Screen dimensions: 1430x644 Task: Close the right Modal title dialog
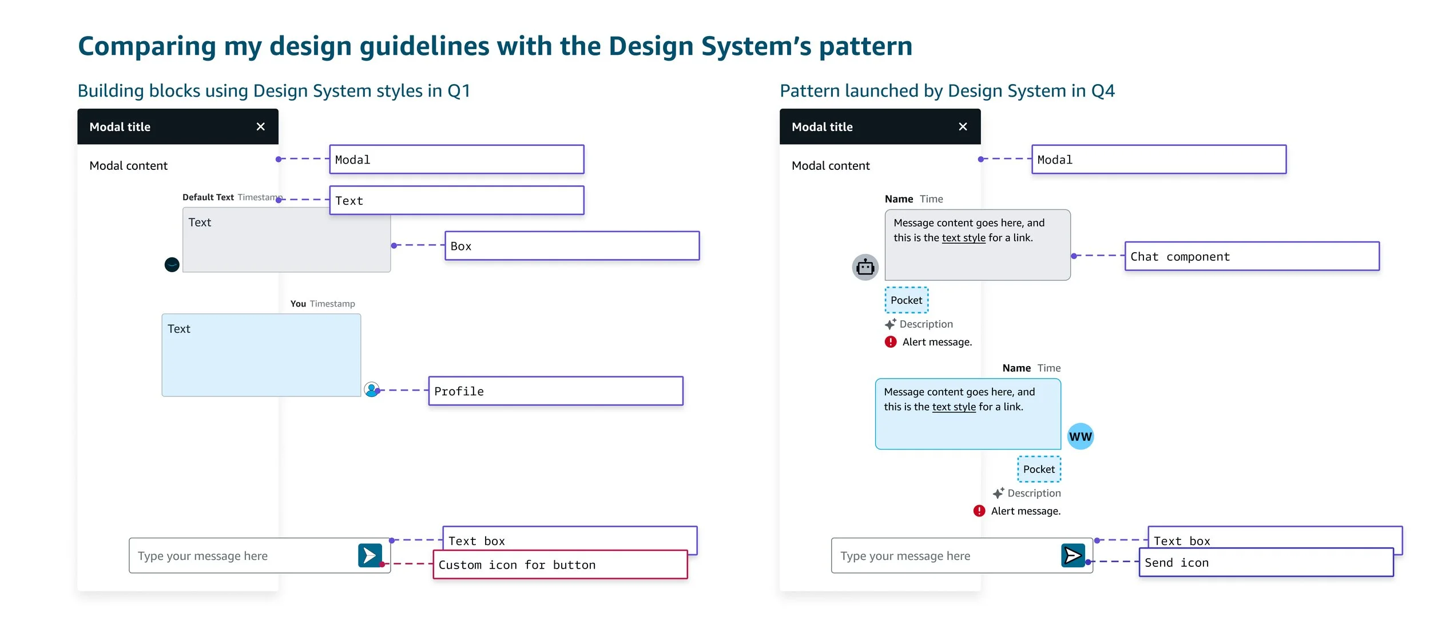pyautogui.click(x=963, y=126)
